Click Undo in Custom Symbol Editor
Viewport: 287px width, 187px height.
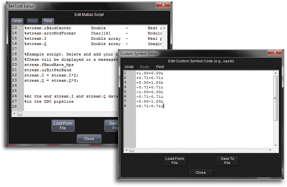pyautogui.click(x=129, y=67)
